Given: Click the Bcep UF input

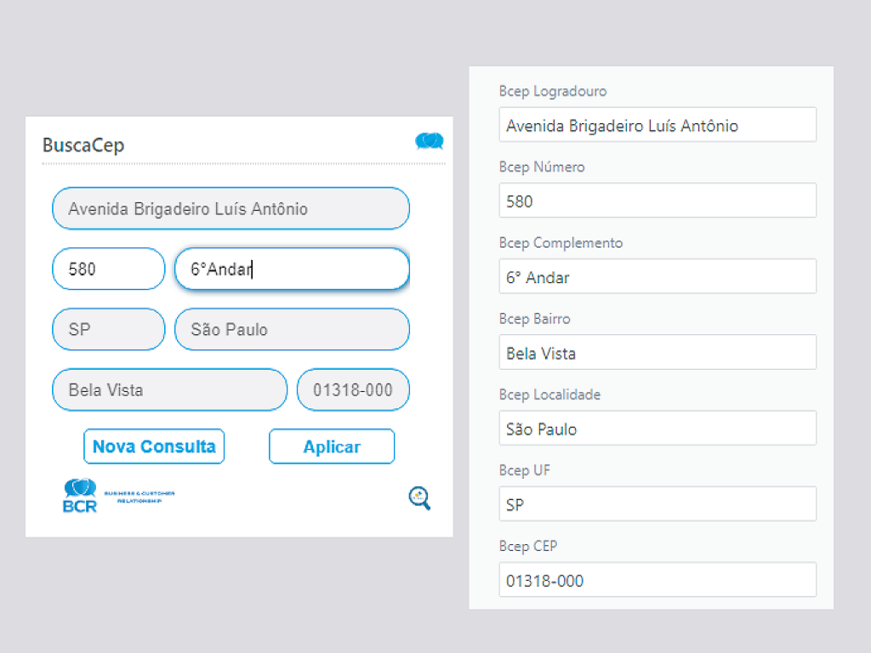Looking at the screenshot, I should click(x=657, y=504).
